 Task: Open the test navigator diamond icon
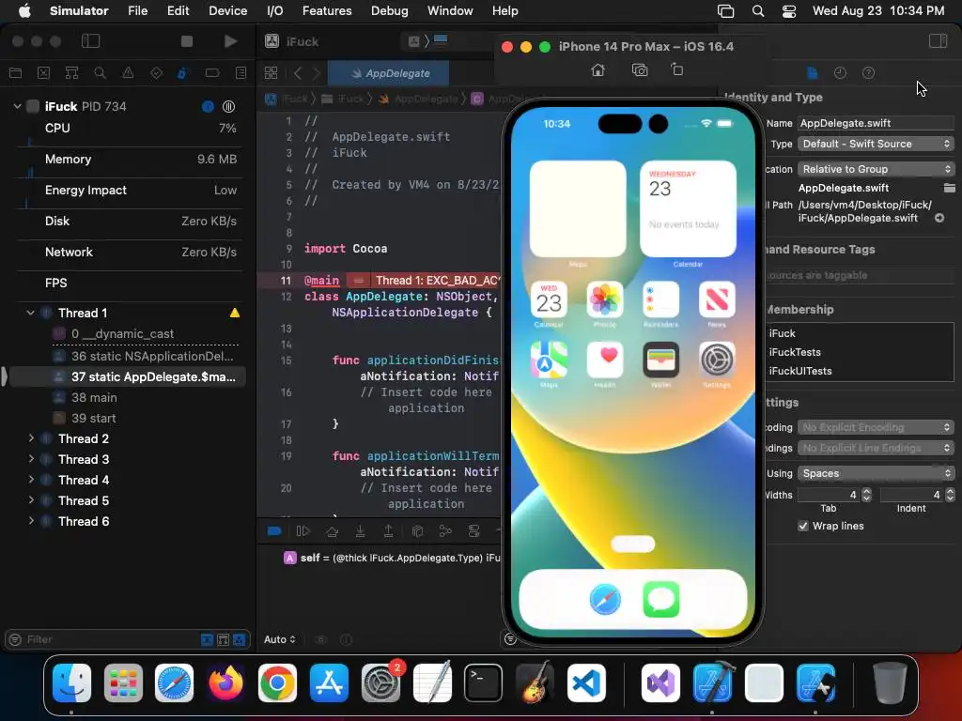[x=157, y=73]
